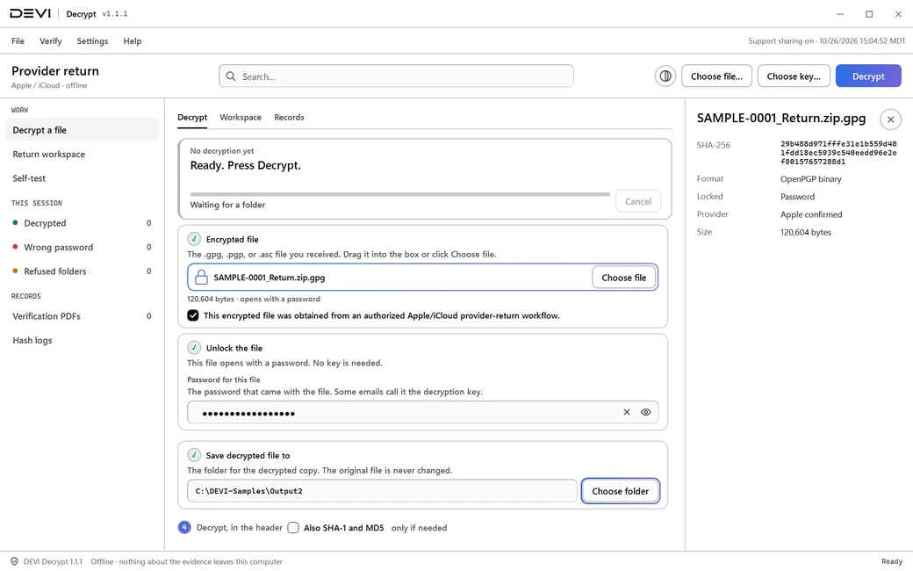Screen dimensions: 913x571
Task: Click the Save decrypted file to checkmark icon
Action: pyautogui.click(x=194, y=455)
